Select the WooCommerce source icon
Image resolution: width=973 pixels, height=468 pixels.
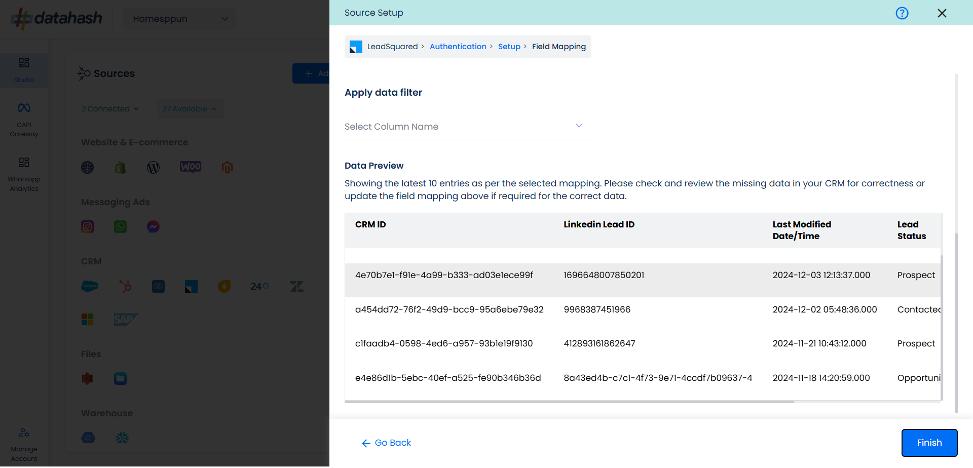click(191, 167)
